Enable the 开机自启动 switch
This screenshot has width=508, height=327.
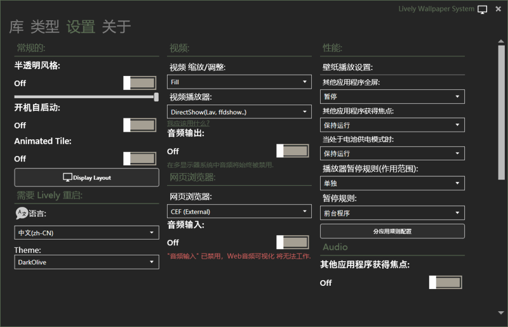point(140,125)
